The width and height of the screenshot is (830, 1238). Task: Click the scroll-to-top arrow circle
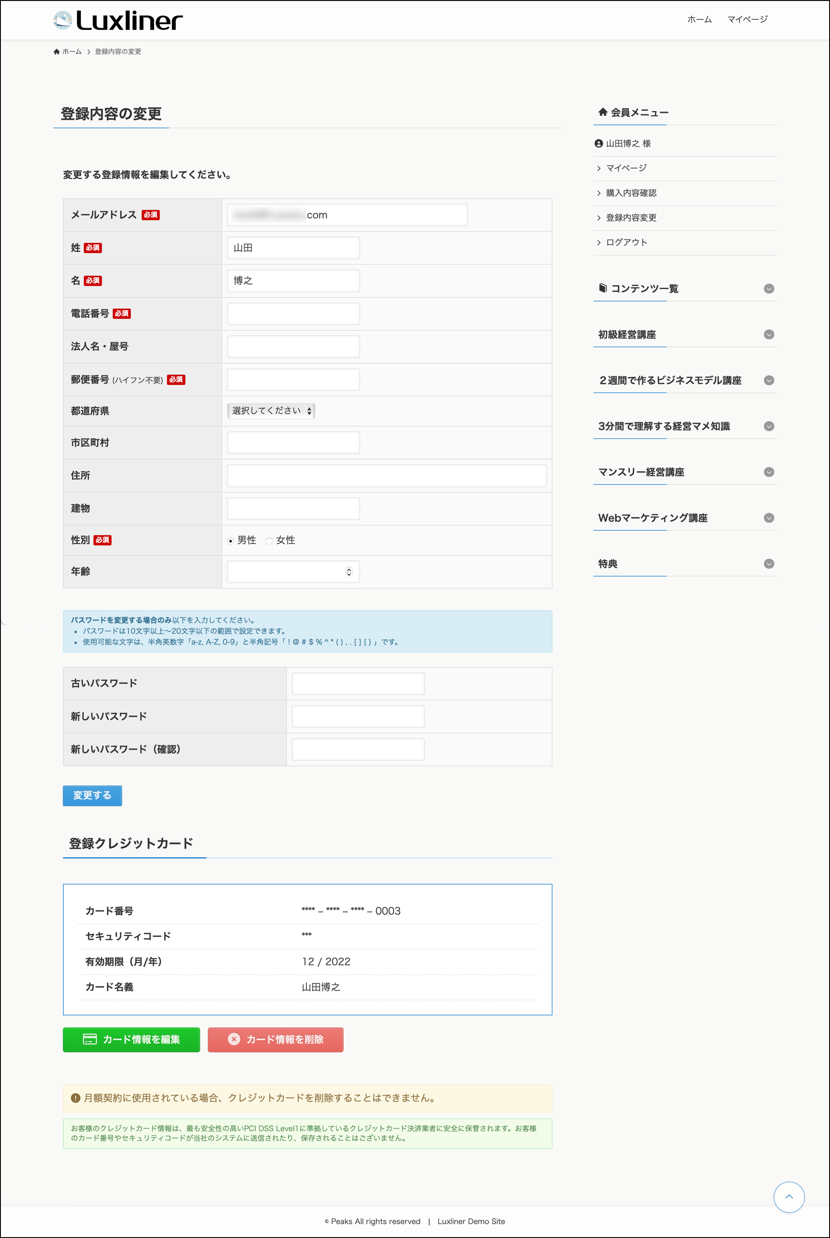788,1196
